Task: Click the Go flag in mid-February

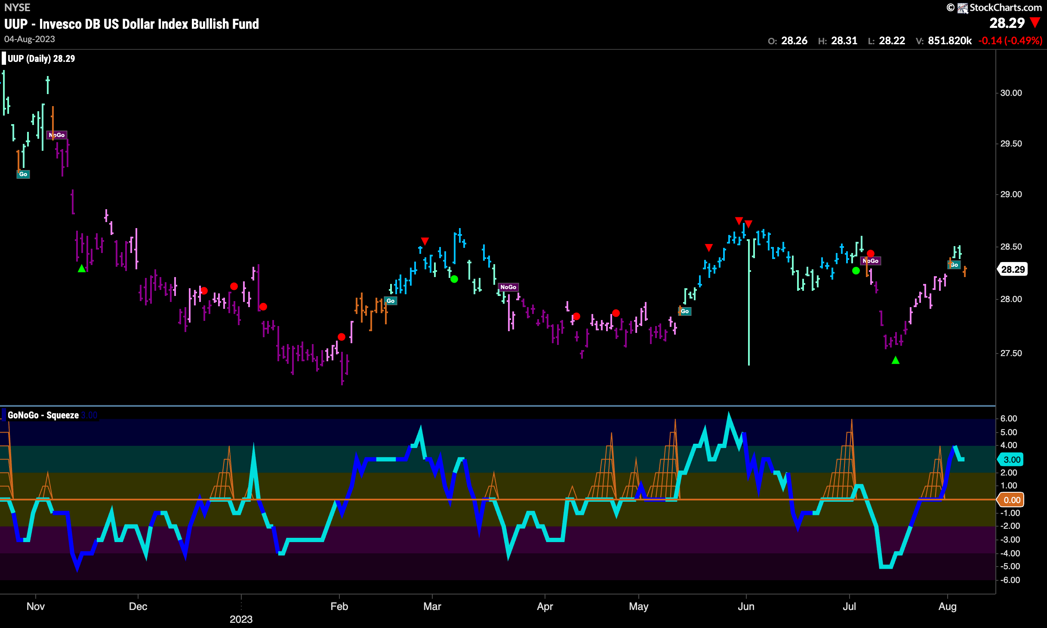Action: 391,301
